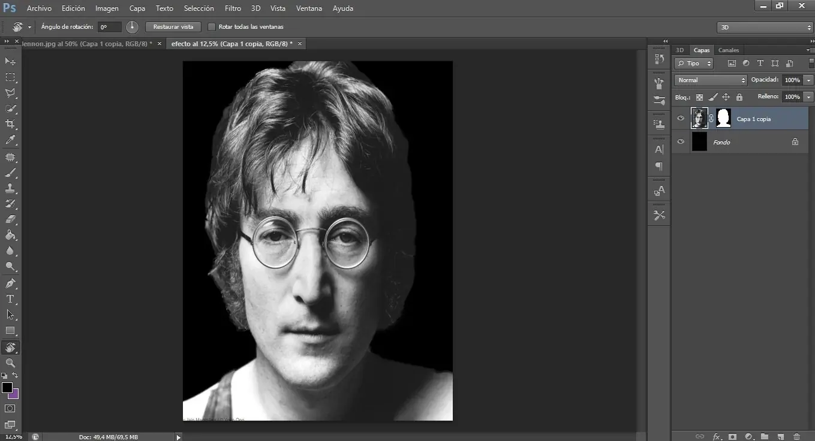
Task: Open the Filtro menu
Action: point(233,8)
